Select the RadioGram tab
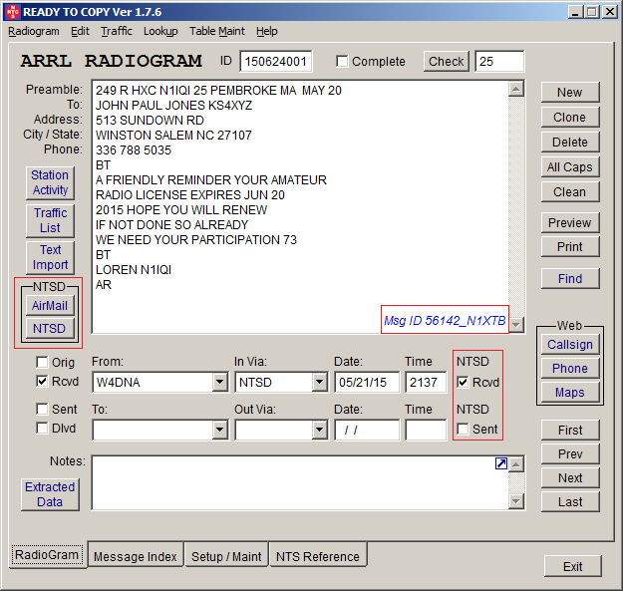This screenshot has height=591, width=623. pyautogui.click(x=47, y=555)
